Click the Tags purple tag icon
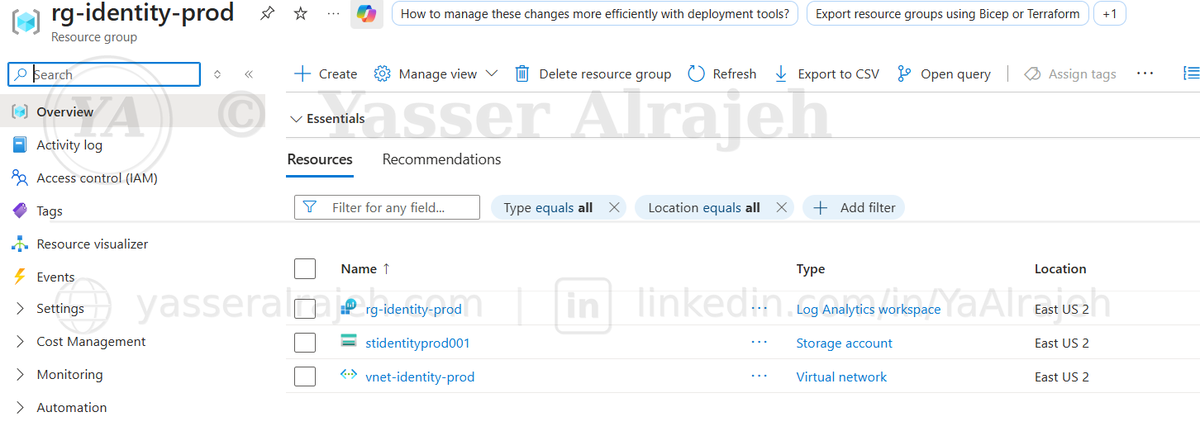This screenshot has height=431, width=1200. (x=20, y=211)
